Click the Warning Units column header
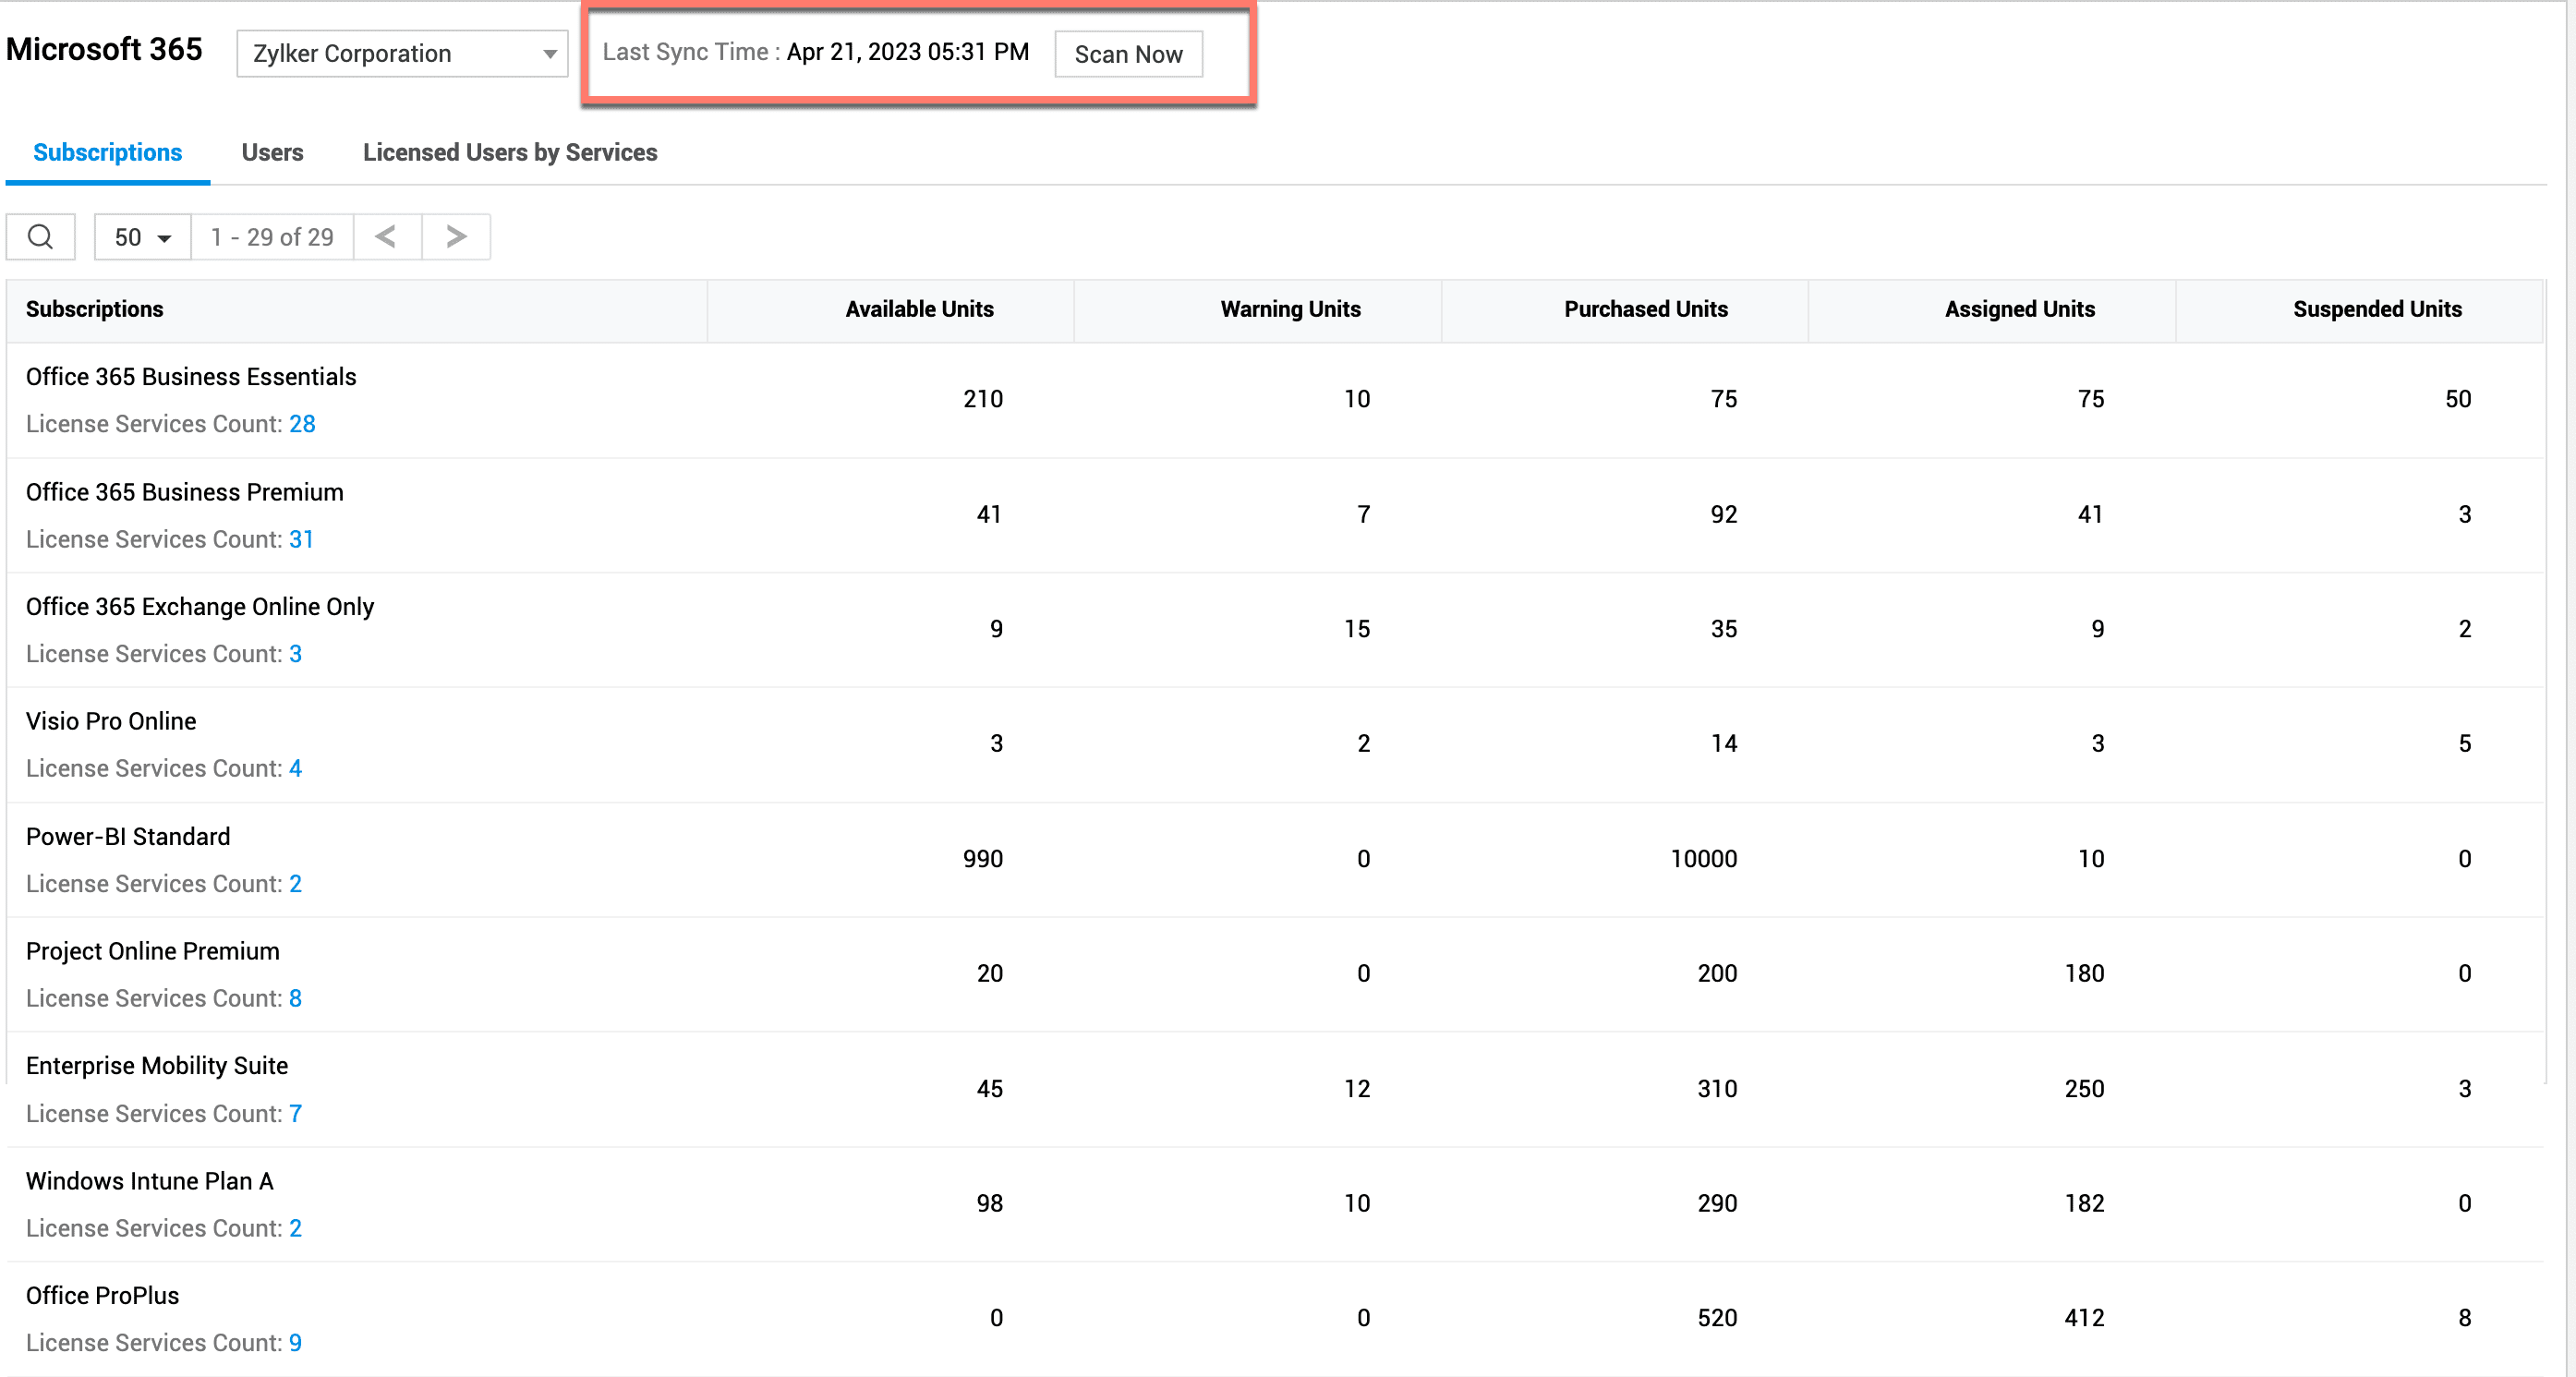Image resolution: width=2576 pixels, height=1377 pixels. [1290, 309]
